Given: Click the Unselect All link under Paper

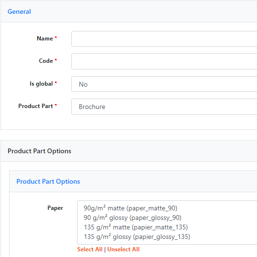Looking at the screenshot, I should [123, 249].
